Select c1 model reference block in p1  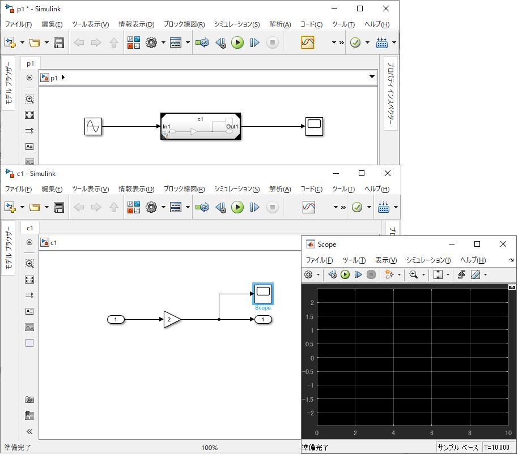pos(201,126)
